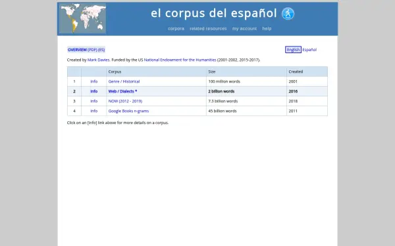Open National Endowment for the Humanities link
Screen dimensions: 395x246
pos(180,60)
